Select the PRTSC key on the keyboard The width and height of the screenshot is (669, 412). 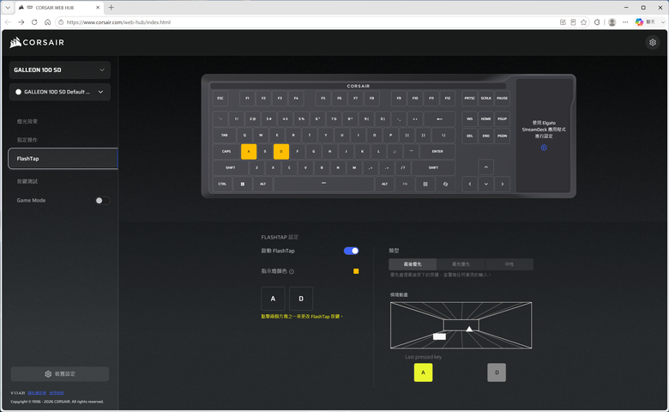(470, 98)
